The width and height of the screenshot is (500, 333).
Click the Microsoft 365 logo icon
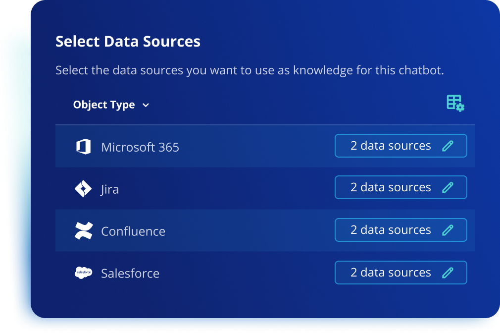click(x=84, y=147)
